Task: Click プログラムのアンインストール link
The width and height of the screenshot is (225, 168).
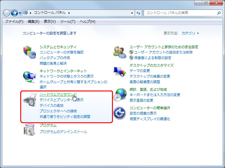Action: coord(63,132)
